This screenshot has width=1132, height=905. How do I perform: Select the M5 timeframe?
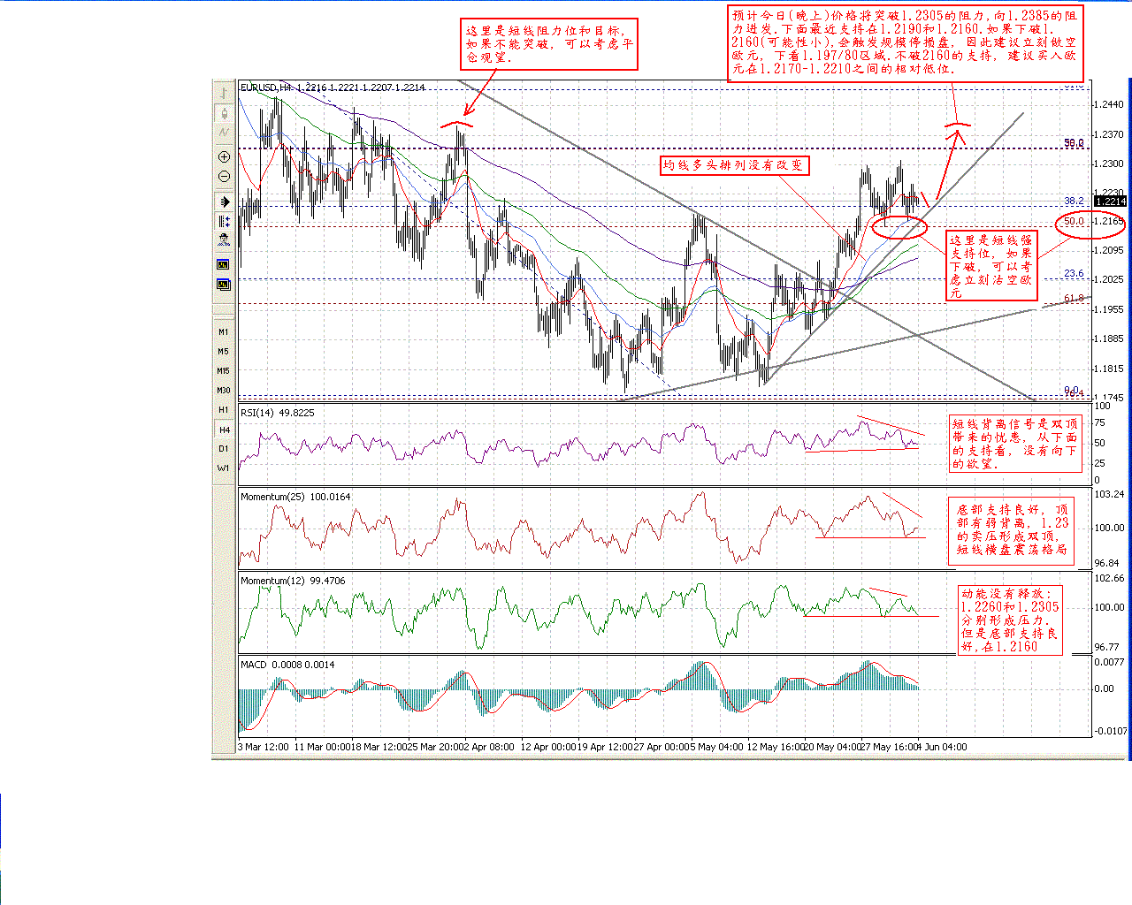click(x=224, y=352)
